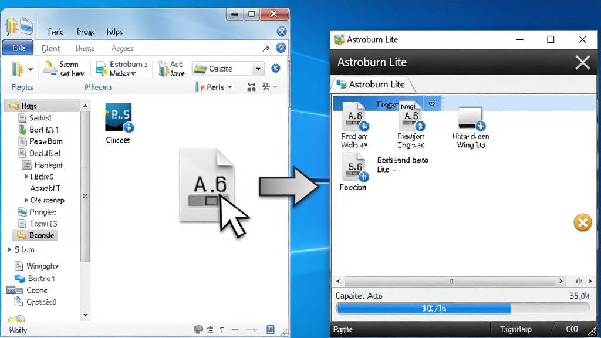Open the brogc menu
Image resolution: width=601 pixels, height=338 pixels.
pyautogui.click(x=86, y=32)
